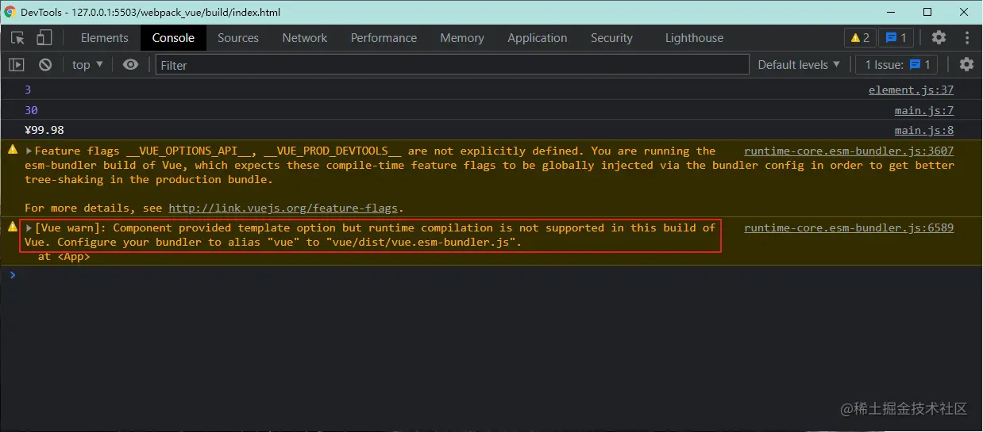The image size is (983, 432).
Task: Open console settings gear beside issues
Action: pyautogui.click(x=966, y=65)
